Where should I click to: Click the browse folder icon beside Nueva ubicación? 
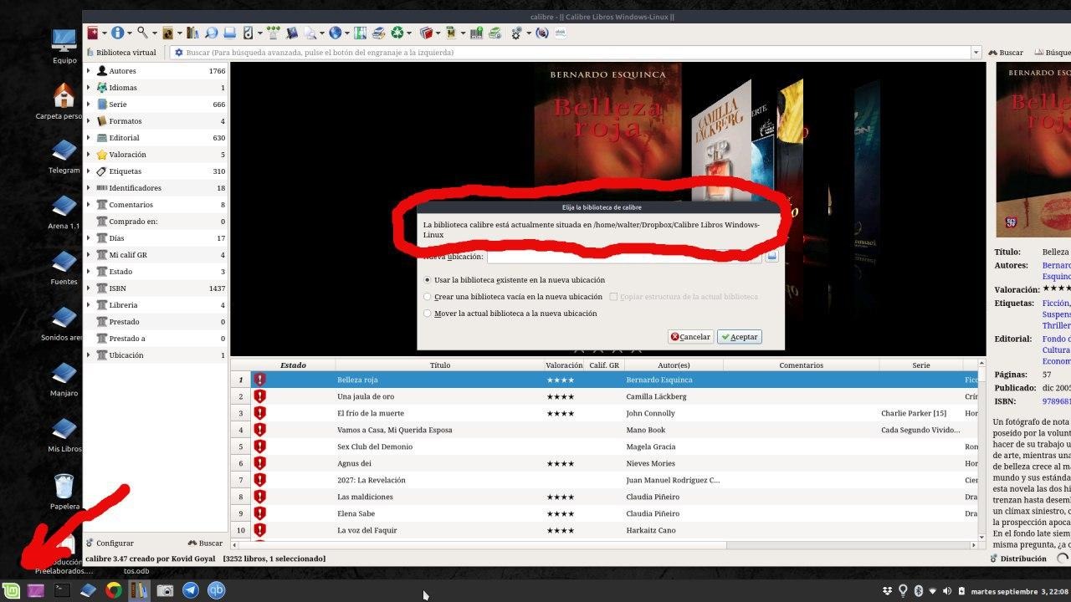click(771, 256)
